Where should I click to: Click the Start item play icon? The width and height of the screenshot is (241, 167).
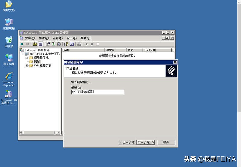[x=87, y=44]
